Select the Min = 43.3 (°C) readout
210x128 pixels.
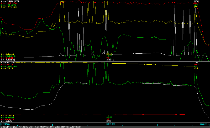[x=8, y=115]
